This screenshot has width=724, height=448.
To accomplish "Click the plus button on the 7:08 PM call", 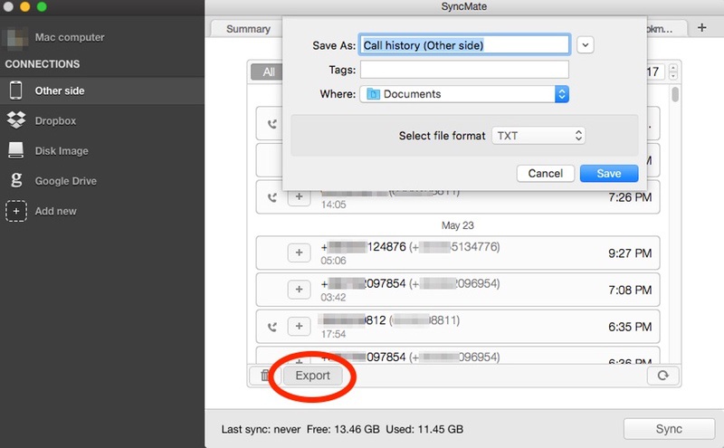I will (300, 290).
